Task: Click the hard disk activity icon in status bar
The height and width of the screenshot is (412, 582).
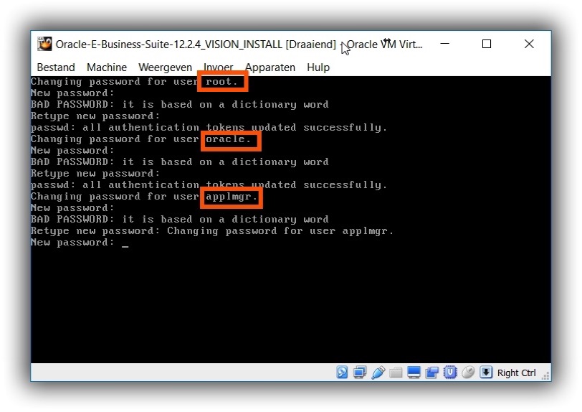Action: (342, 372)
